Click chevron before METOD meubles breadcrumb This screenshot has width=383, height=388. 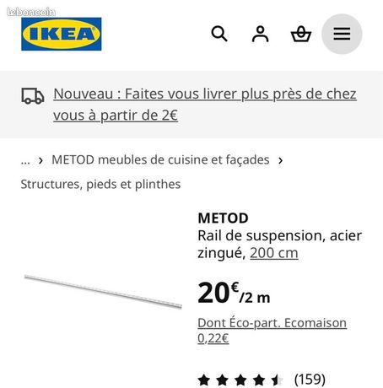(x=40, y=160)
